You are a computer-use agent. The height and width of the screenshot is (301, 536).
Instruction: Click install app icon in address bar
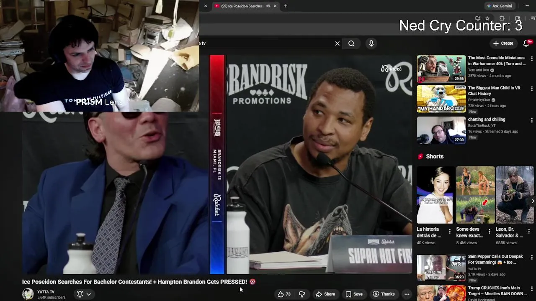478,18
